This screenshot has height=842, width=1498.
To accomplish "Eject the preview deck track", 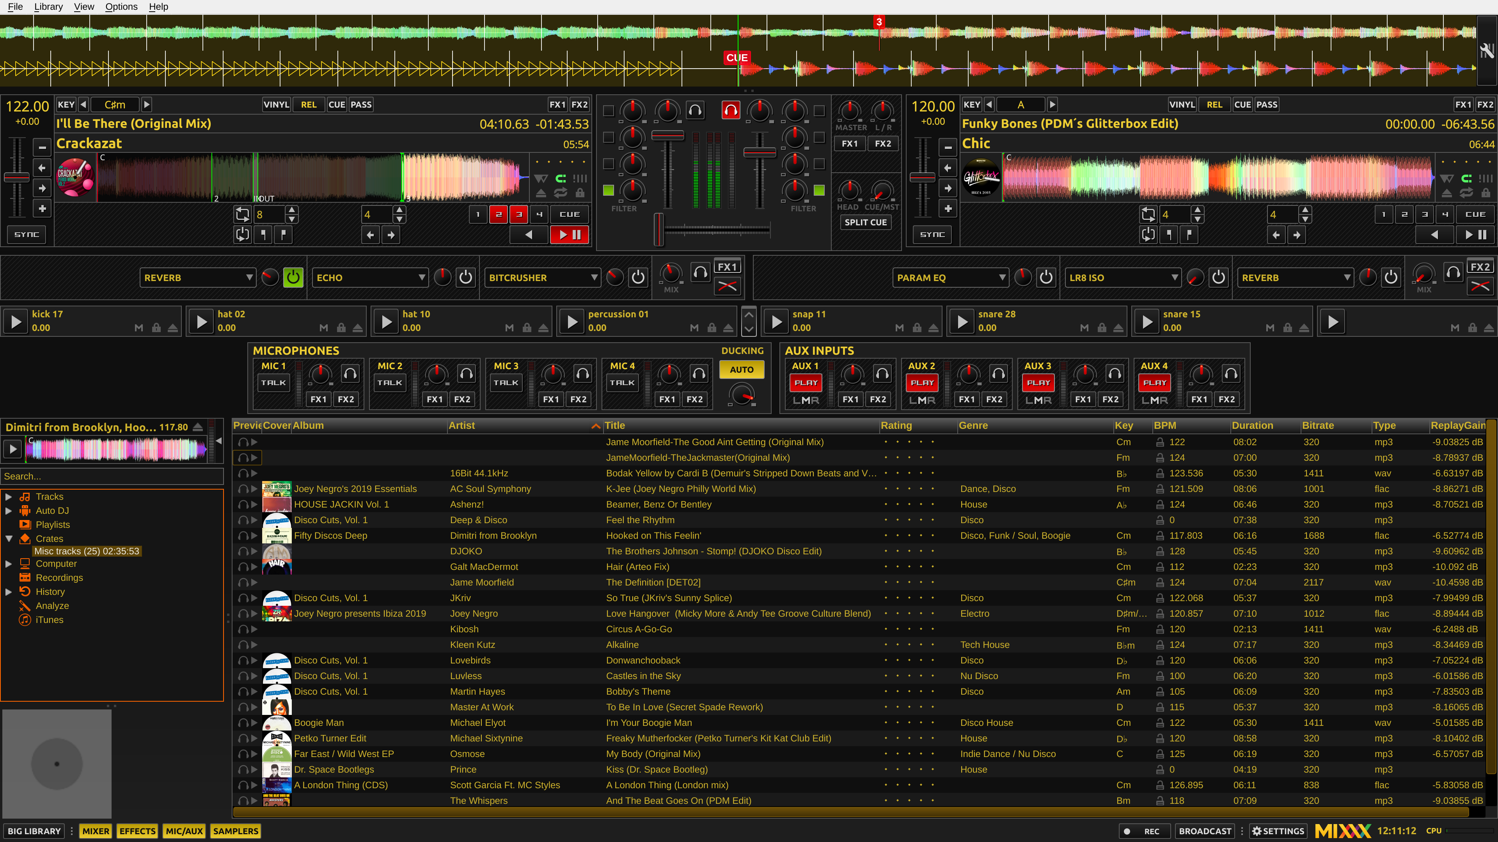I will (198, 427).
